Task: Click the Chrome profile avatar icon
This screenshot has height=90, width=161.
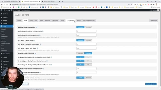Action: point(156,4)
